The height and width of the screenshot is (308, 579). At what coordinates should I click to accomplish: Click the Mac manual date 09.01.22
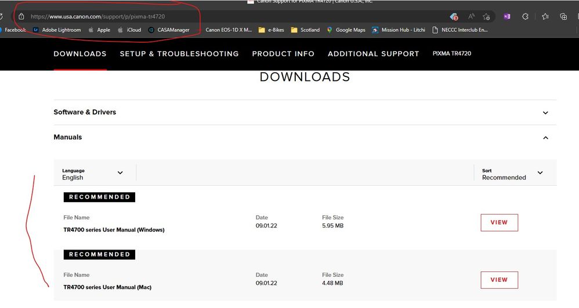click(x=266, y=283)
